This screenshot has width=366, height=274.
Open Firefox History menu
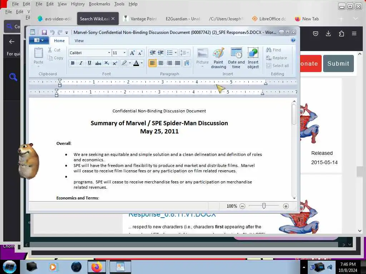tap(78, 4)
